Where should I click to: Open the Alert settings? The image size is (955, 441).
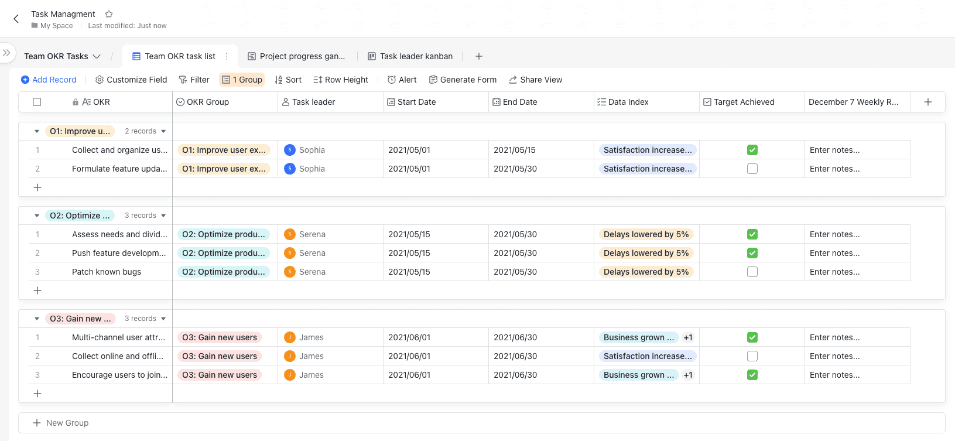click(402, 80)
